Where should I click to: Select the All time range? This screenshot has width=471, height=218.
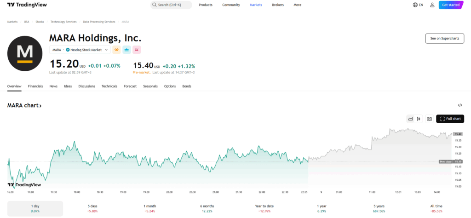[x=437, y=209]
